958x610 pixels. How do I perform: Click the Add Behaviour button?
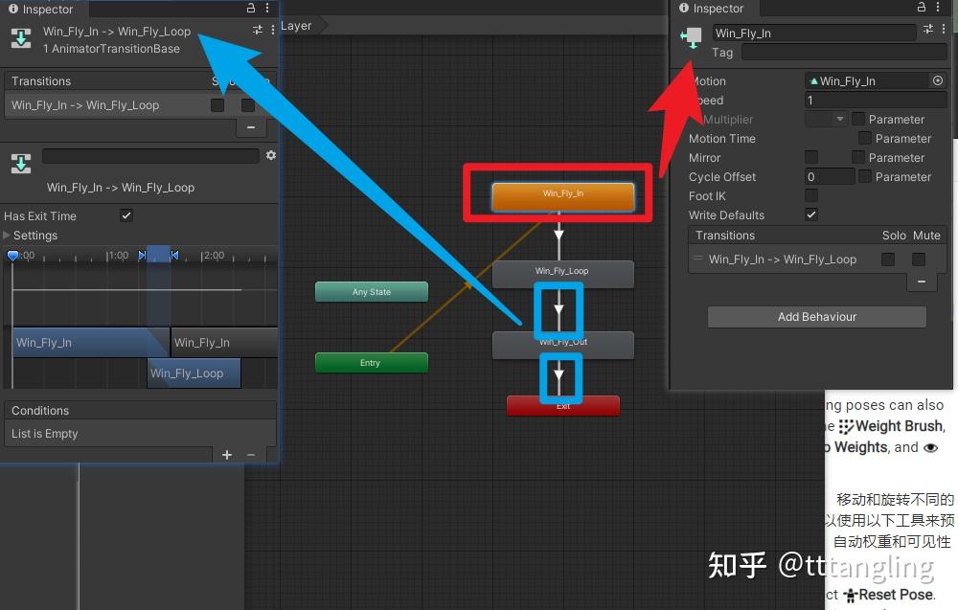point(817,316)
